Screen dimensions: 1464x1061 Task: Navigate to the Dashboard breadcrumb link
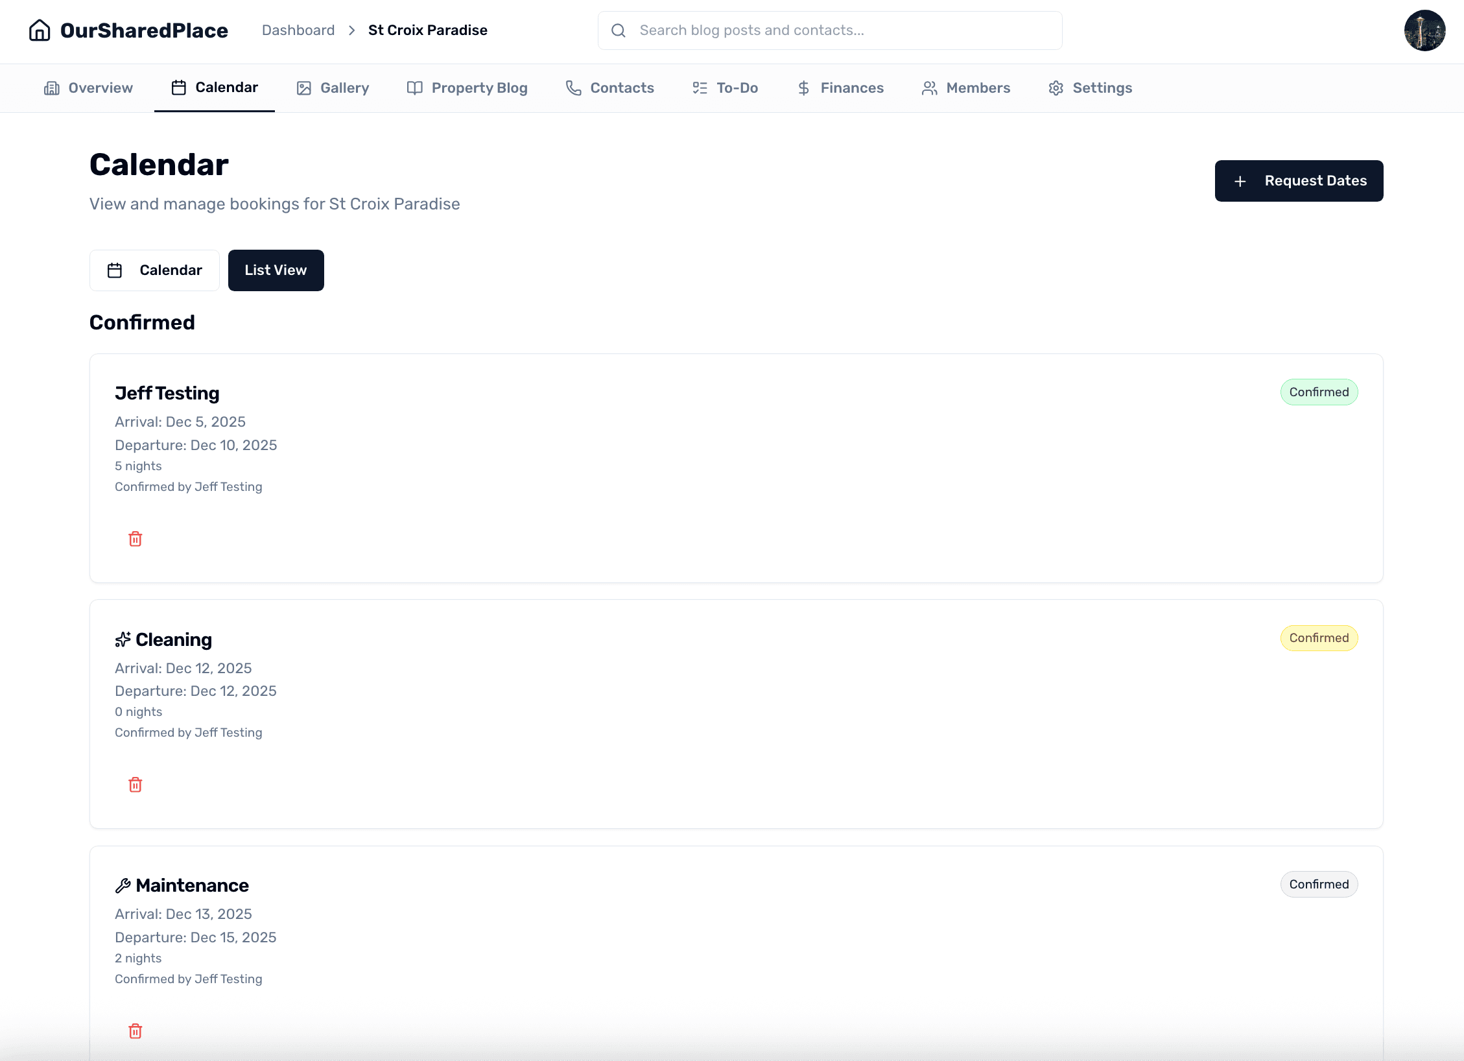point(298,30)
